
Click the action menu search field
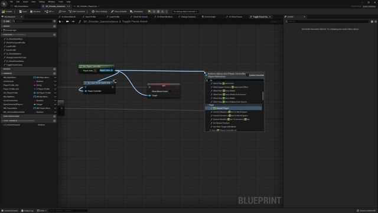(x=236, y=80)
